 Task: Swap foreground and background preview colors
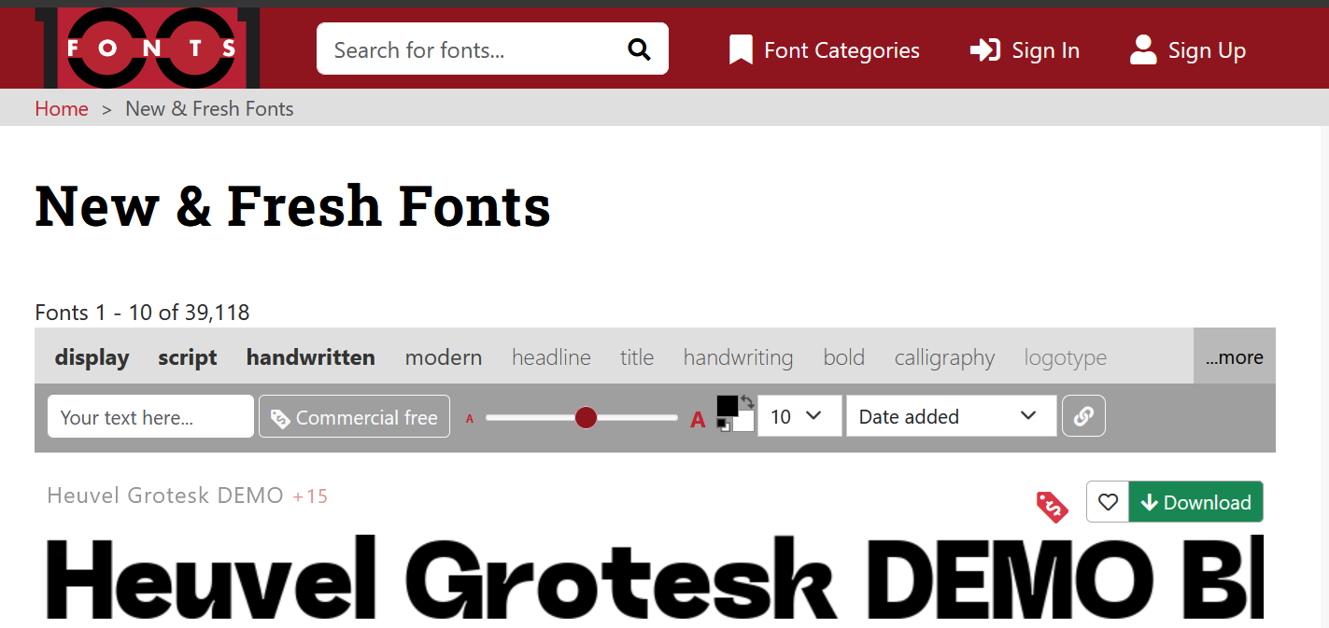[749, 401]
